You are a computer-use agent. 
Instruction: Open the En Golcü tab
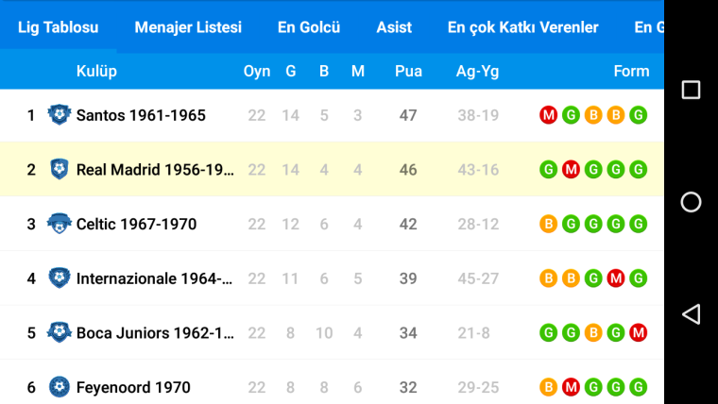click(309, 27)
